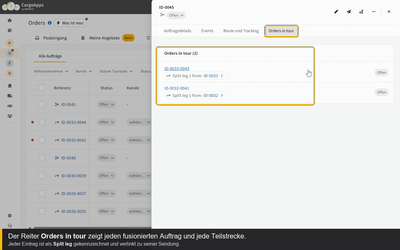The image size is (400, 250).
Task: Click the Split leg 1 from ID-0033 chip
Action: tap(196, 76)
